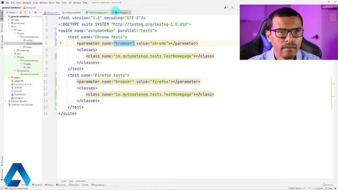338x190 pixels.
Task: Open the Event Log
Action: click(328, 185)
